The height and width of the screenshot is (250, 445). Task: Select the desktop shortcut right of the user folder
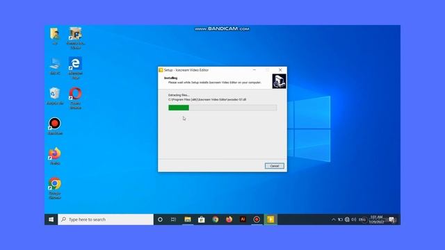[x=76, y=38]
